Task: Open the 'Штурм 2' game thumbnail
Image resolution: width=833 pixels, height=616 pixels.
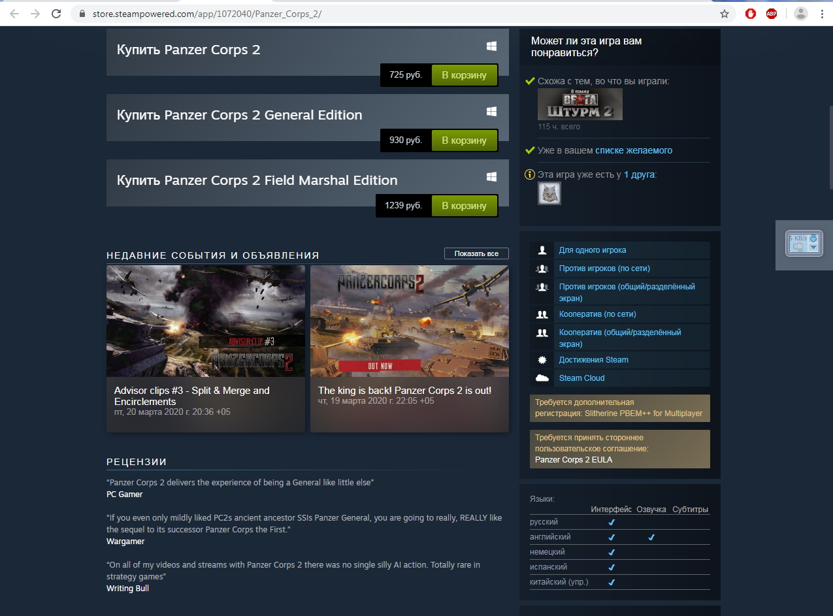Action: pyautogui.click(x=580, y=105)
